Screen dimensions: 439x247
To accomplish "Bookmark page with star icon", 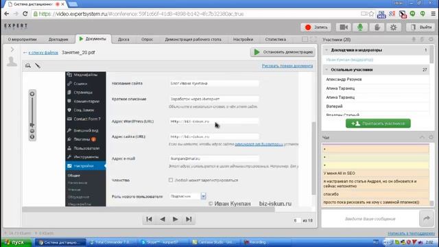I will (x=371, y=14).
